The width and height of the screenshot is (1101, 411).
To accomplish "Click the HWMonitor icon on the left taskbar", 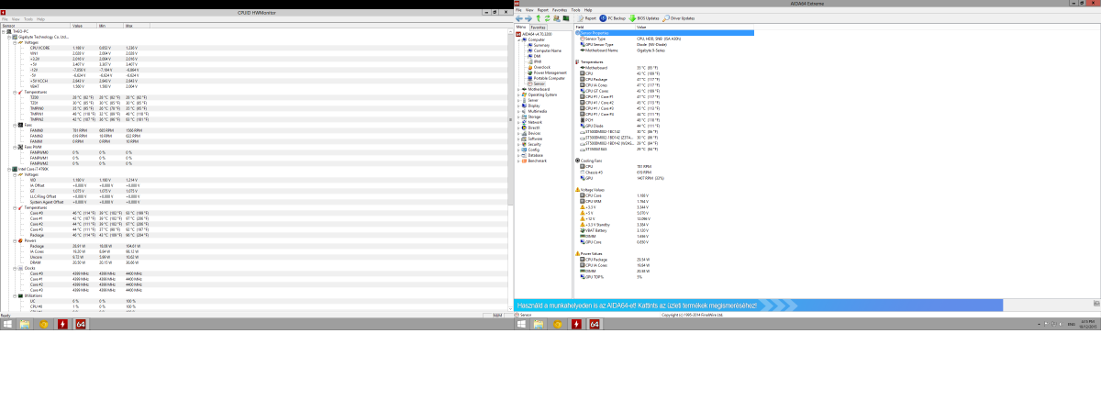I will [62, 324].
